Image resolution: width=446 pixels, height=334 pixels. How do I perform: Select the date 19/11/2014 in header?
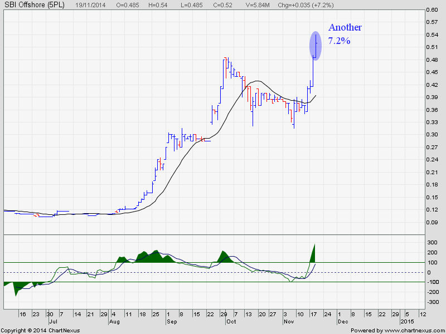pos(90,5)
